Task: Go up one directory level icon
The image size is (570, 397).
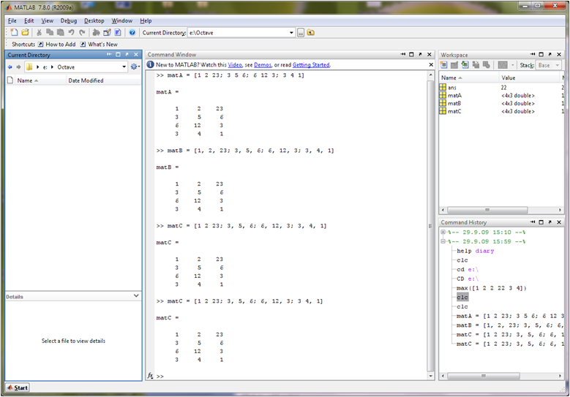Action: point(310,33)
